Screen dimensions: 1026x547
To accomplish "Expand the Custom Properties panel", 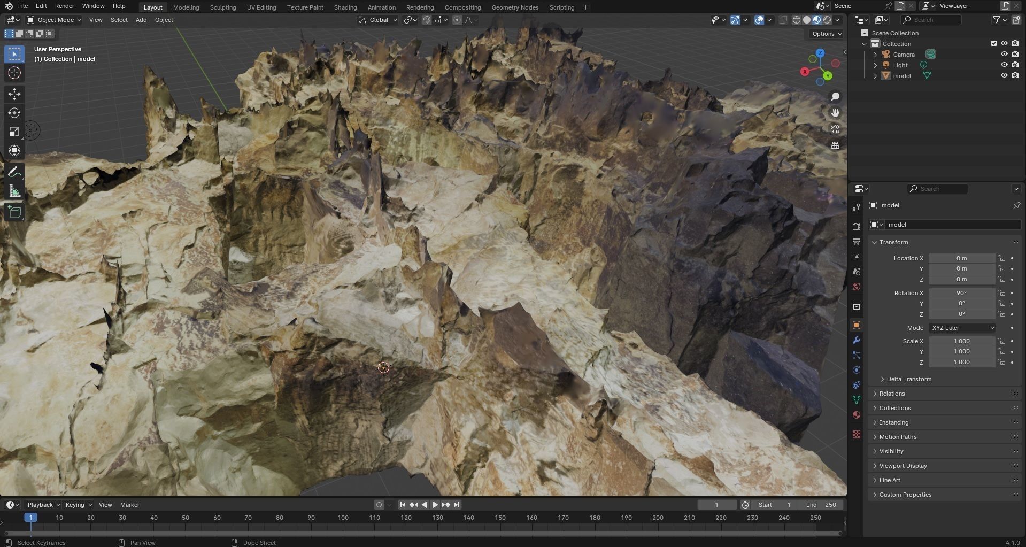I will tap(944, 495).
